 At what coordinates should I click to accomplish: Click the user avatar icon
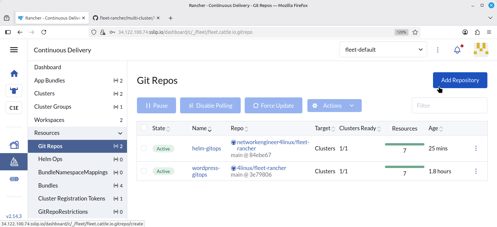pyautogui.click(x=481, y=50)
